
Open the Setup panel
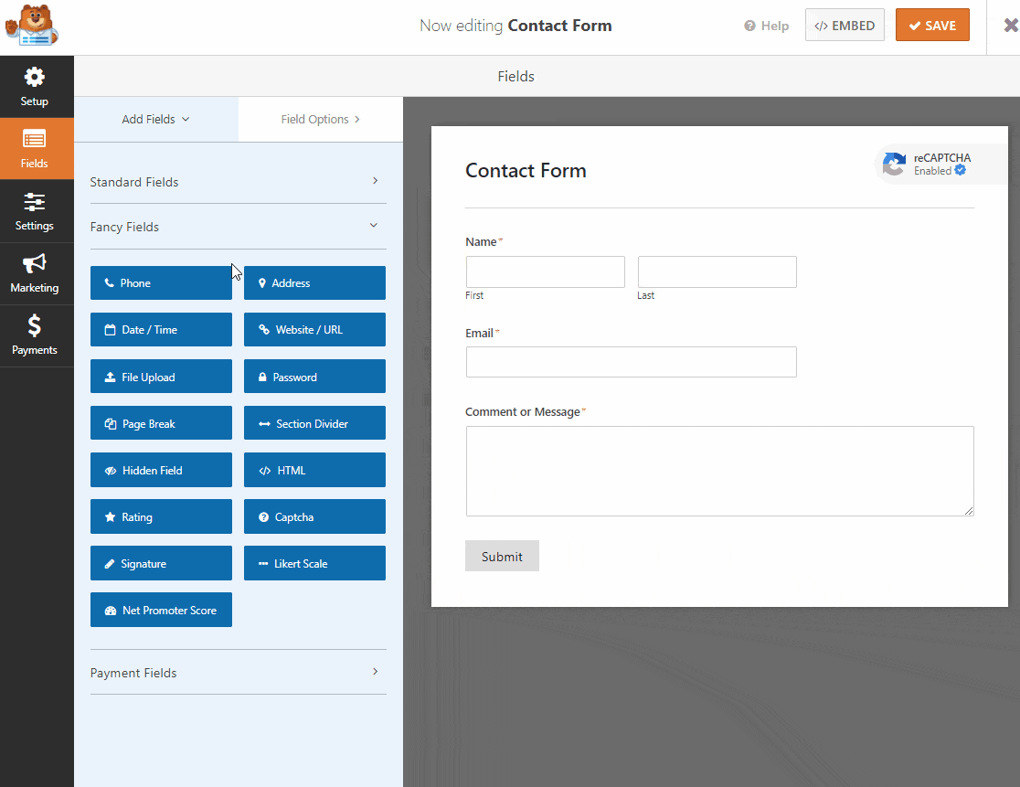pyautogui.click(x=35, y=87)
